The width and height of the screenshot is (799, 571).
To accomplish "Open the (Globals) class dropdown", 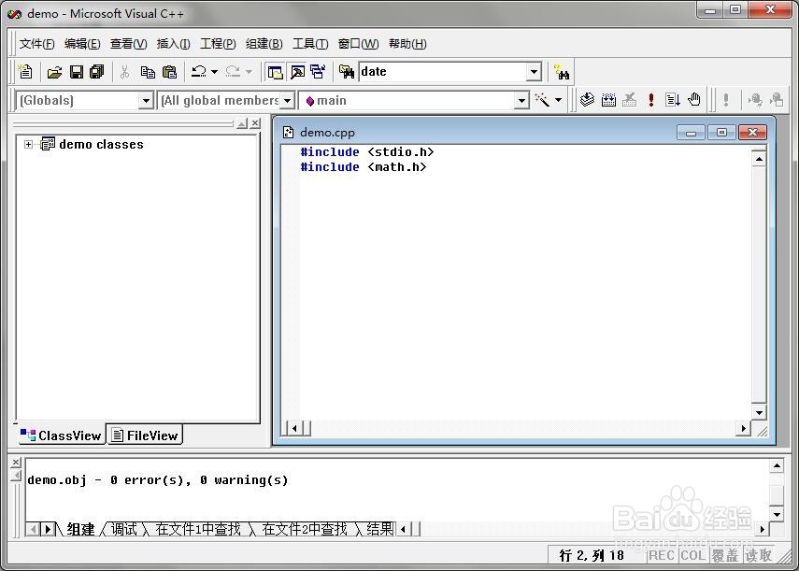I will click(x=146, y=101).
